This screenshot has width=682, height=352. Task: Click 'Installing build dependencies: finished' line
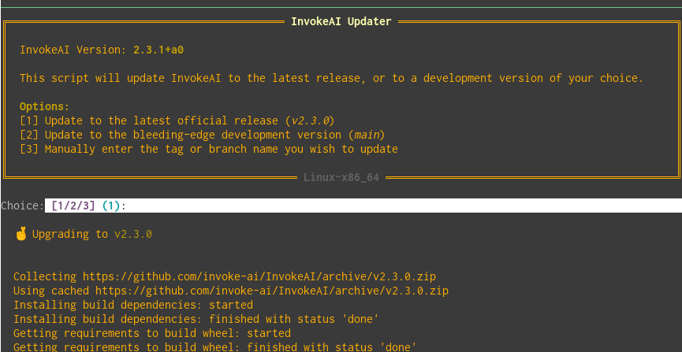pyautogui.click(x=196, y=319)
